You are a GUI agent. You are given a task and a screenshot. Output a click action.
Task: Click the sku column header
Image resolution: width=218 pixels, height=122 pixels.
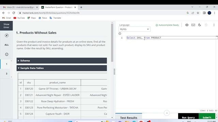click(29, 82)
